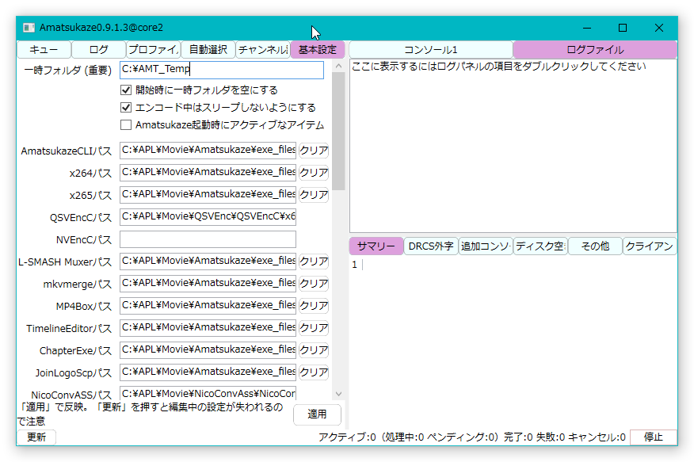The image size is (694, 462).
Task: Focus the QSVEncCパス field
Action: click(x=208, y=217)
